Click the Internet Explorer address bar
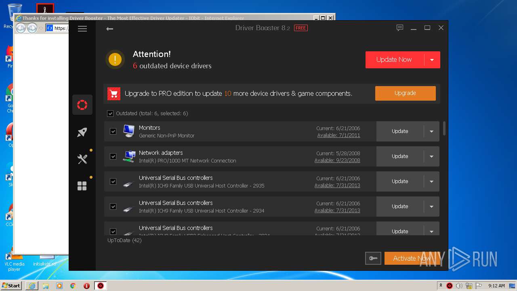Screen dimensions: 517x291 click(x=58, y=28)
